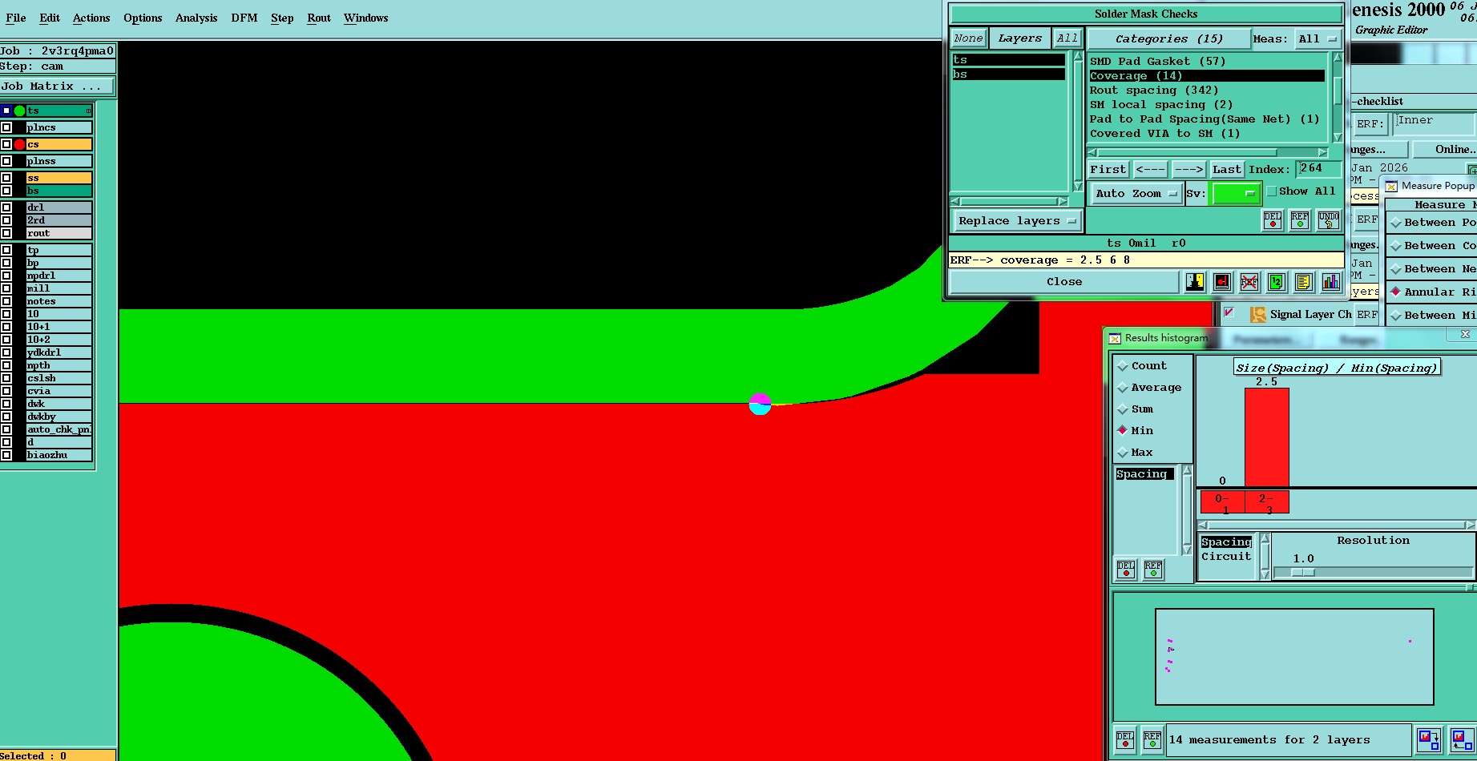Image resolution: width=1477 pixels, height=761 pixels.
Task: Select the Average radio option
Action: pos(1123,388)
